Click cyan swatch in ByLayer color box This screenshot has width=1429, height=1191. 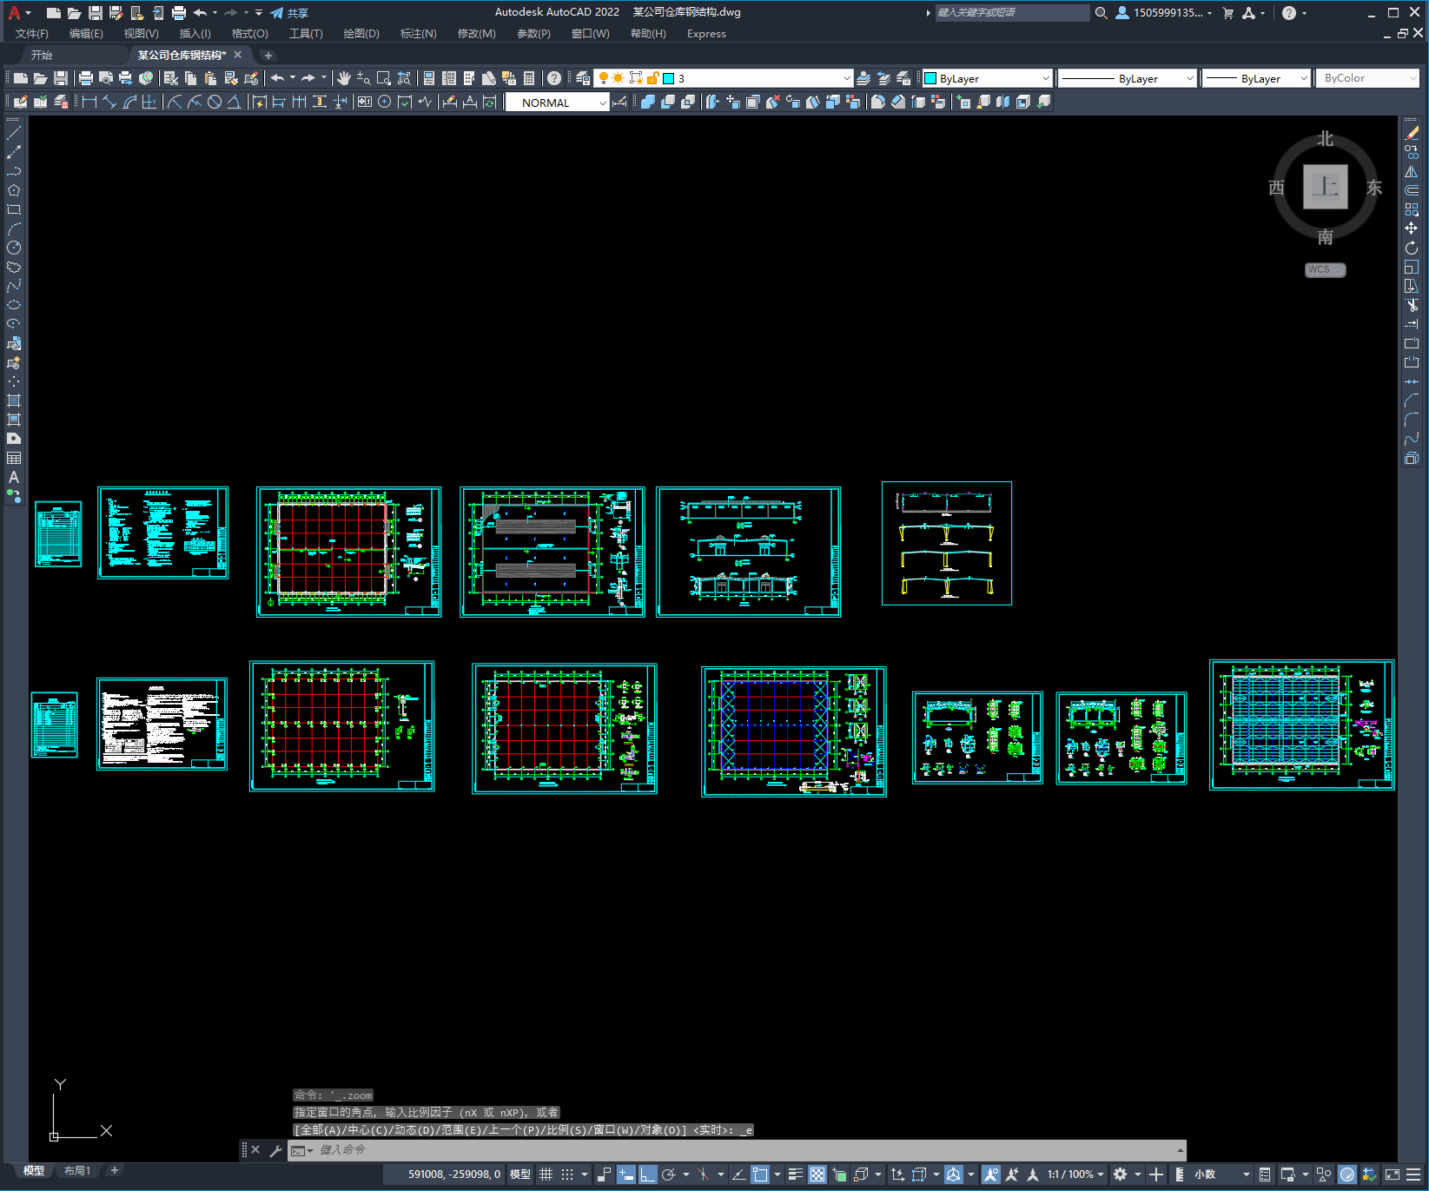930,78
